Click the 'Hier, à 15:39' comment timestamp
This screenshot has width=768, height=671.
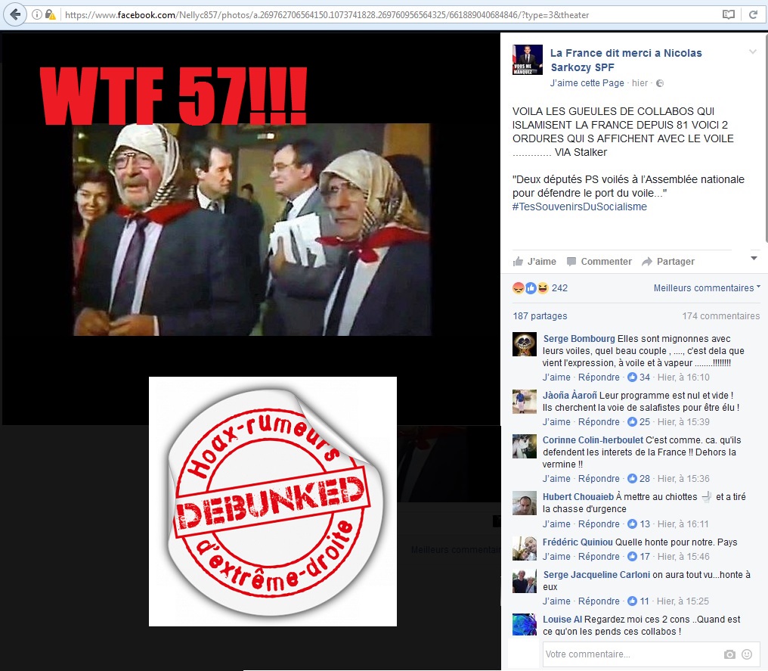(x=683, y=422)
